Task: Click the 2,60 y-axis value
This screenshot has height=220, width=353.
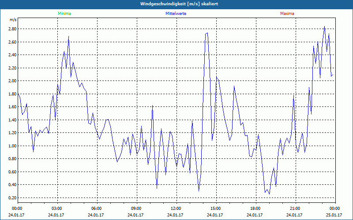Action: [x=13, y=42]
